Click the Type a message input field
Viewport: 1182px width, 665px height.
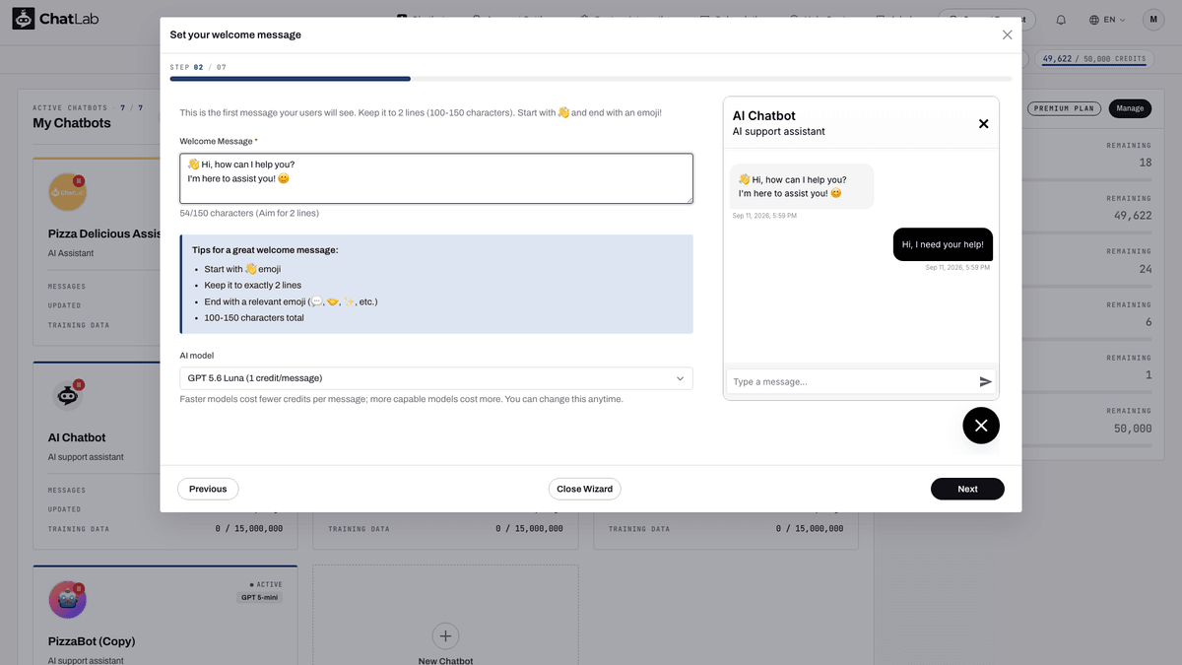[851, 381]
